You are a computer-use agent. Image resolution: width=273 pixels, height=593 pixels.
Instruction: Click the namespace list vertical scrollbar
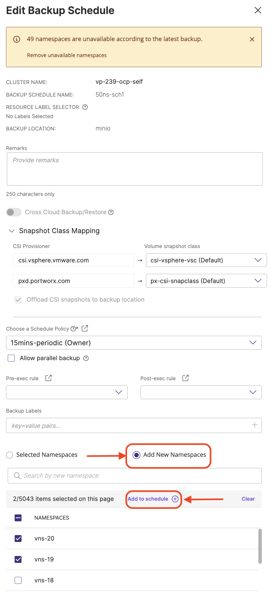coord(260,546)
